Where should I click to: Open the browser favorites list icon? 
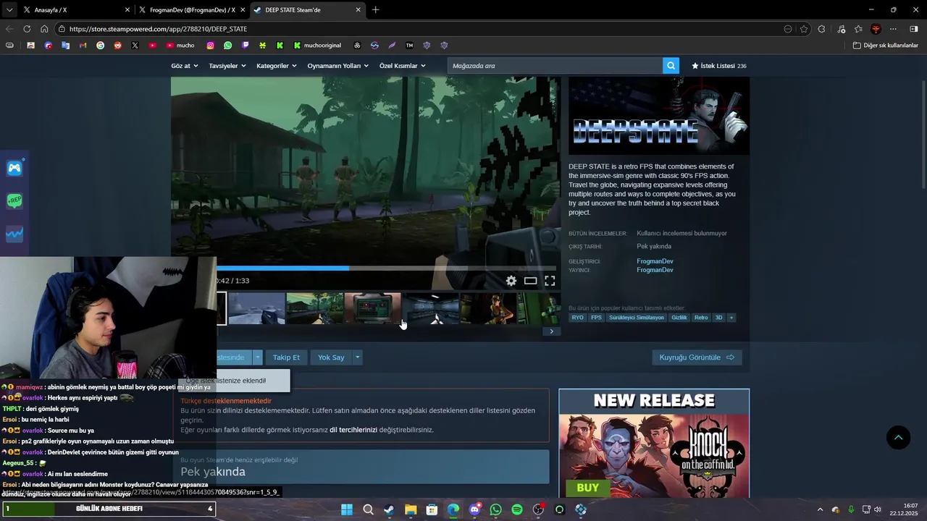858,29
